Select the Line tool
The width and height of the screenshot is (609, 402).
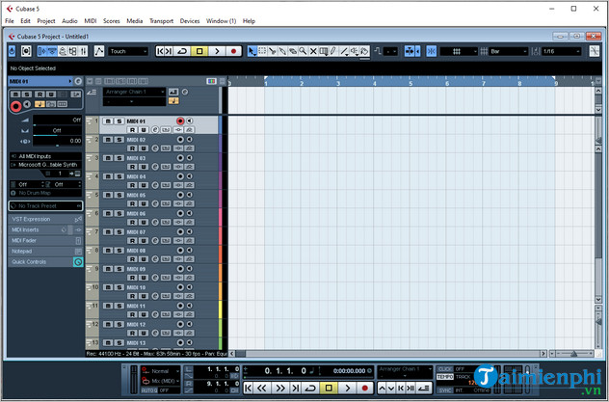(x=344, y=51)
